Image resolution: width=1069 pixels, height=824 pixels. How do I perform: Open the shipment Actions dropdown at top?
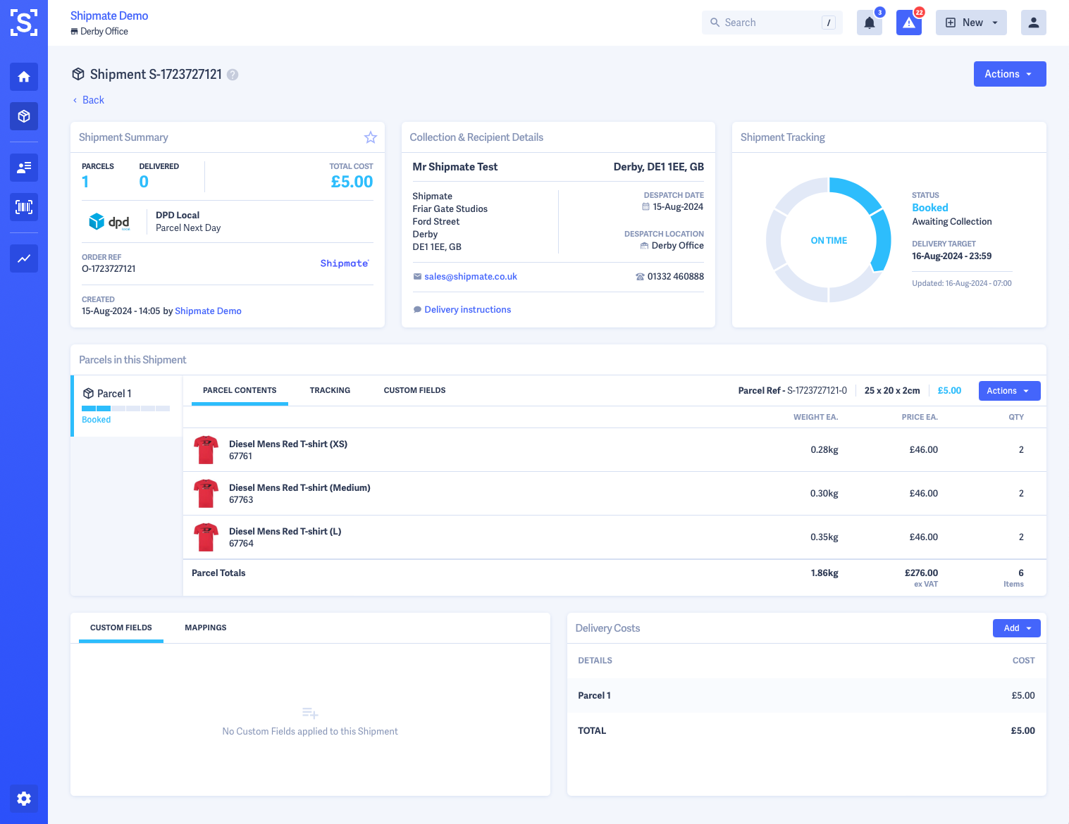click(x=1010, y=74)
